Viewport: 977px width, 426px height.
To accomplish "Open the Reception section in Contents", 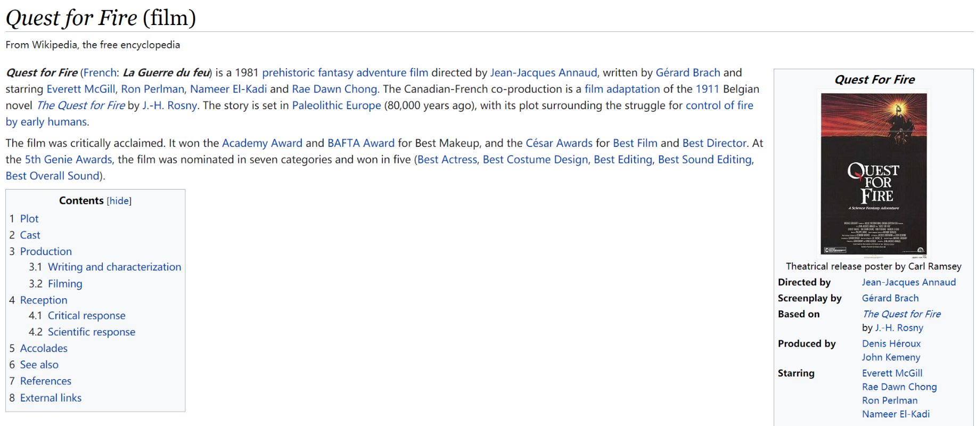I will click(44, 300).
